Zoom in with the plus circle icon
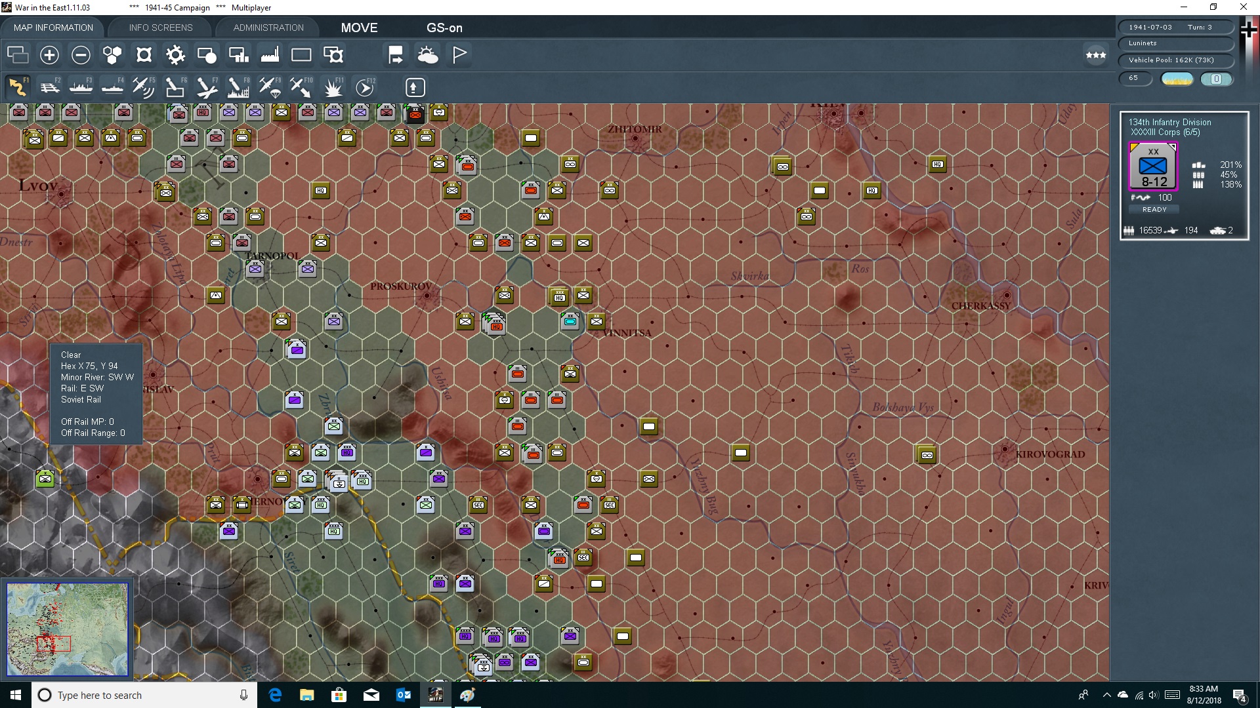 click(x=49, y=55)
